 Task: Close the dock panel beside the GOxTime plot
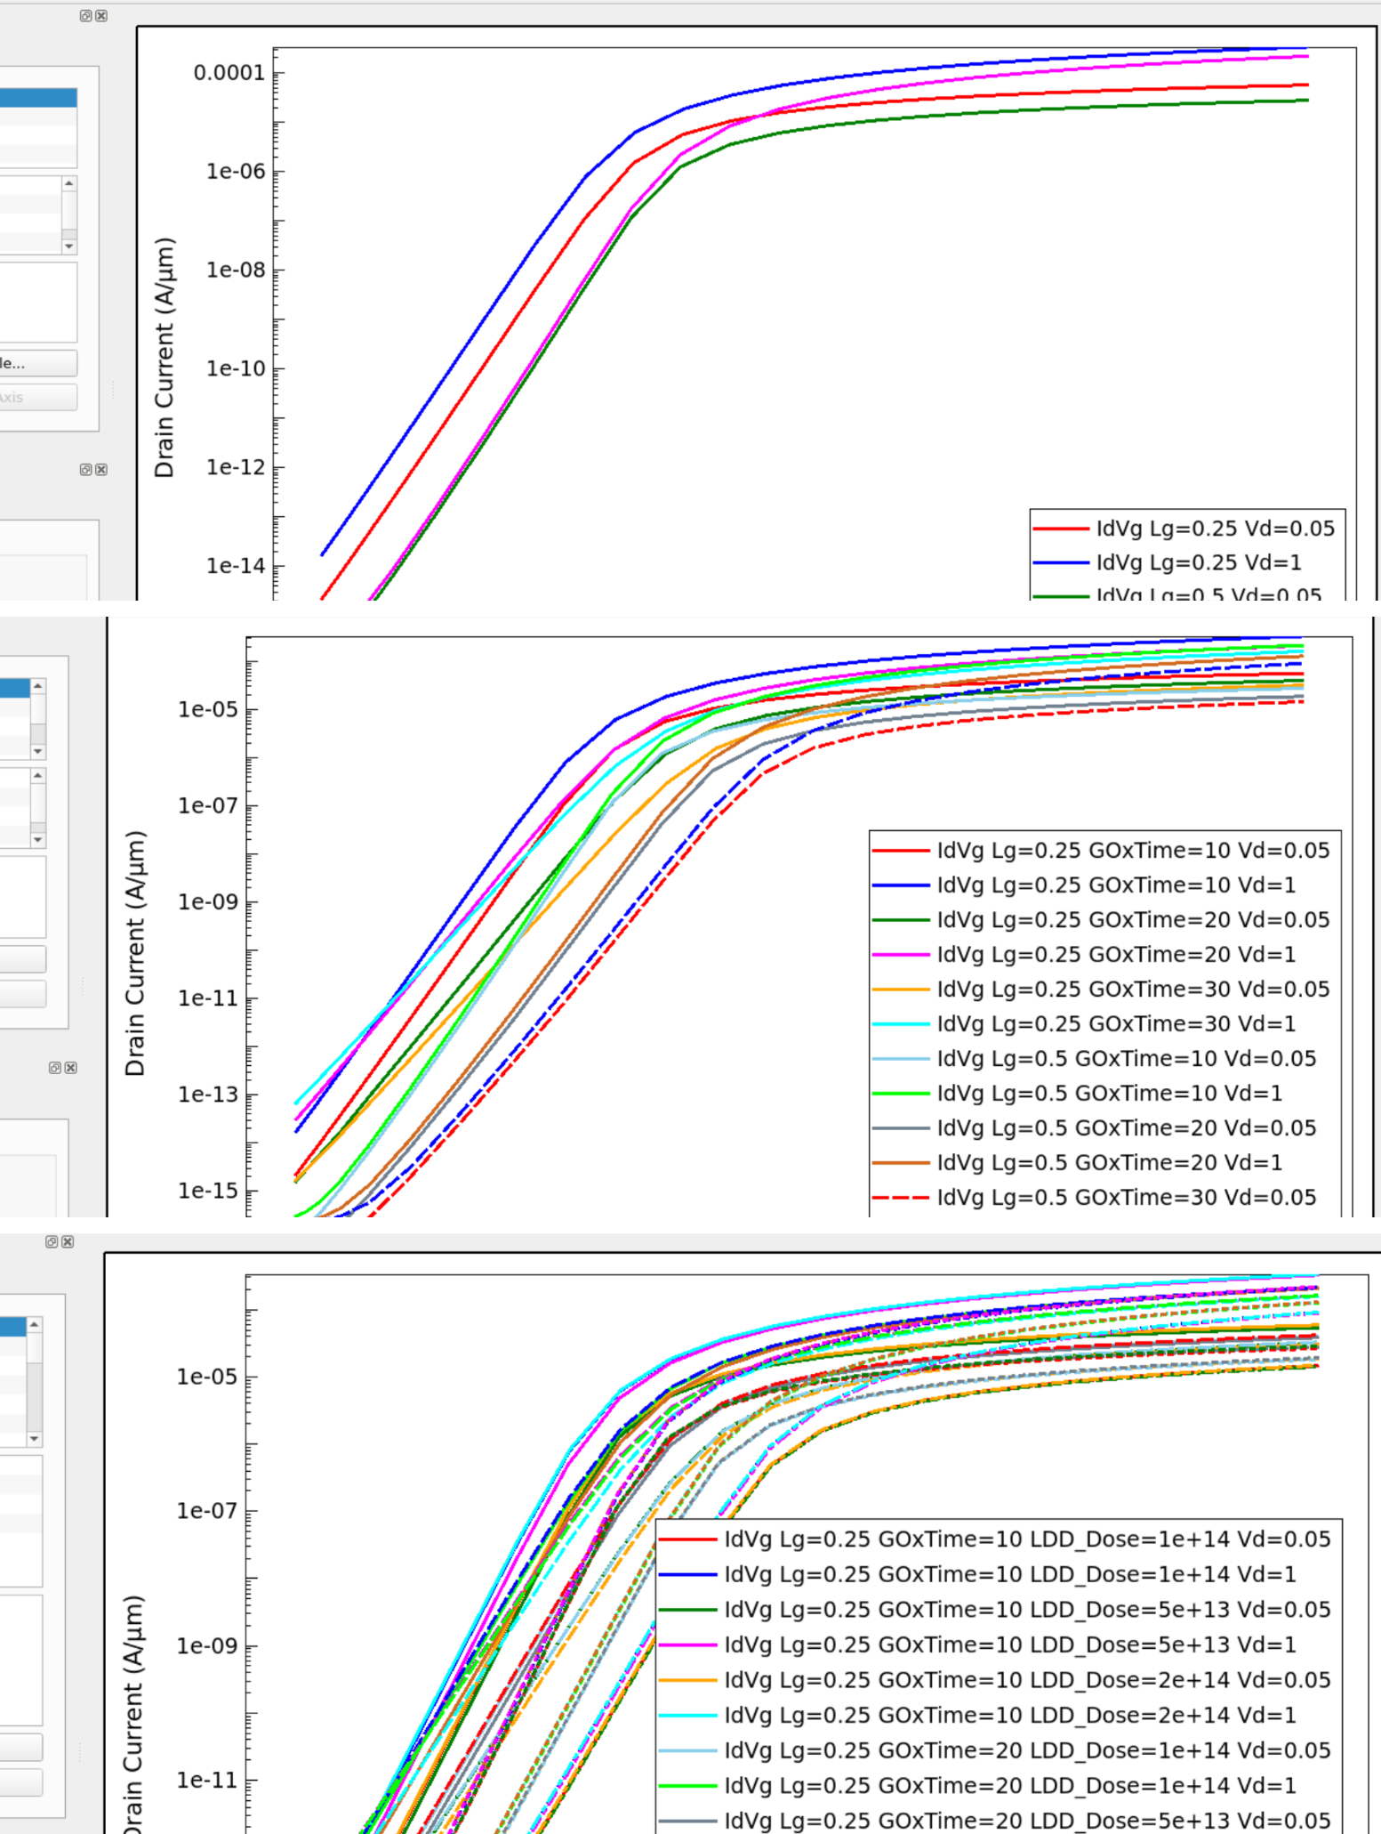point(70,1068)
